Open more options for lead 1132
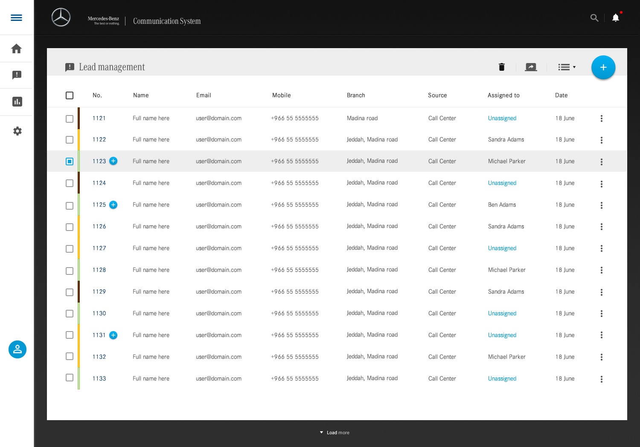The image size is (640, 447). tap(602, 357)
